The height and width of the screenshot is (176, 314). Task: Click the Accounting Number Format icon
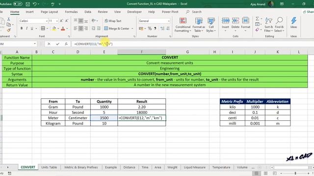click(141, 28)
